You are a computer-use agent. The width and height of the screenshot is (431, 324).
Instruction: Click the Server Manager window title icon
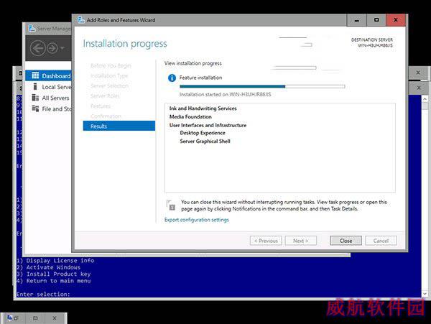click(32, 28)
